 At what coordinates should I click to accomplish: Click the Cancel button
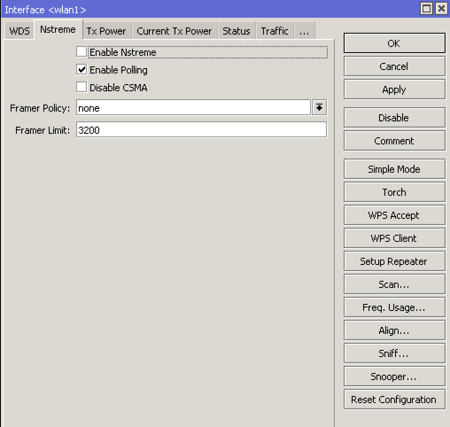click(395, 66)
